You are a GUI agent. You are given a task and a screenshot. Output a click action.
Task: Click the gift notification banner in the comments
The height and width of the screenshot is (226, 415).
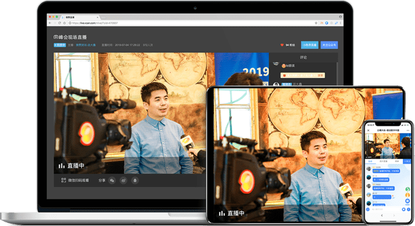coord(303,76)
